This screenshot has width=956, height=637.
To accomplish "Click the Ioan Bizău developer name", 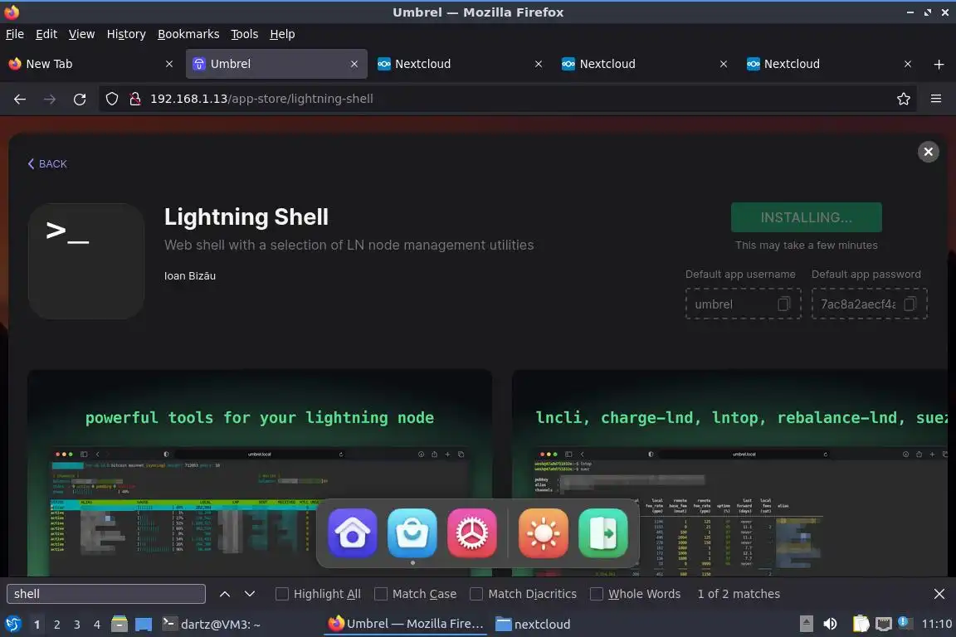I will coord(189,276).
